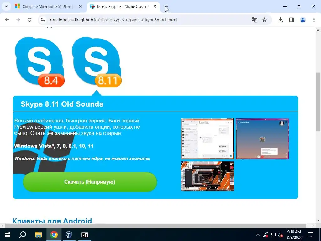The width and height of the screenshot is (321, 241).
Task: Click the horizontal page scrollbar thumb
Action: click(155, 226)
